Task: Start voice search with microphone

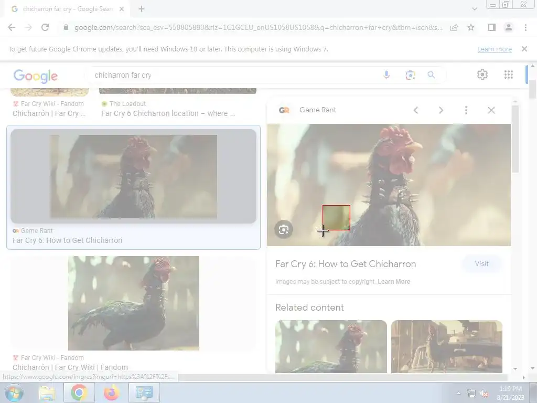Action: pyautogui.click(x=386, y=75)
